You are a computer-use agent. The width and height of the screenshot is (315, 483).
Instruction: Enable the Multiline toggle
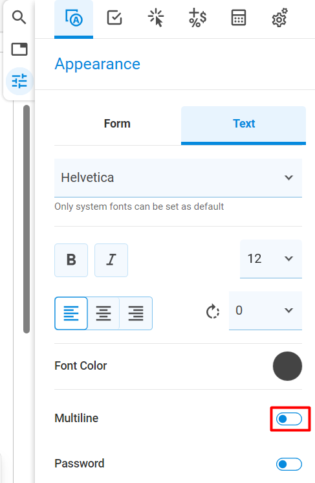click(289, 419)
